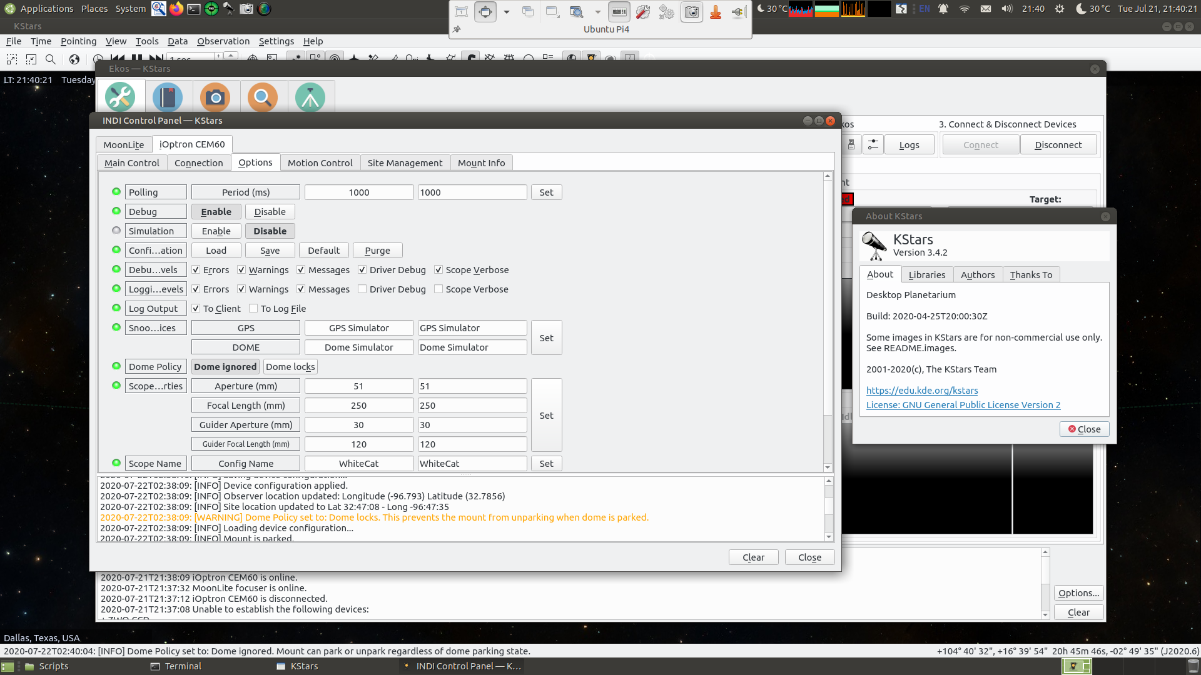Open the Ekos Focus module magnifier icon
The height and width of the screenshot is (675, 1201).
pyautogui.click(x=263, y=97)
